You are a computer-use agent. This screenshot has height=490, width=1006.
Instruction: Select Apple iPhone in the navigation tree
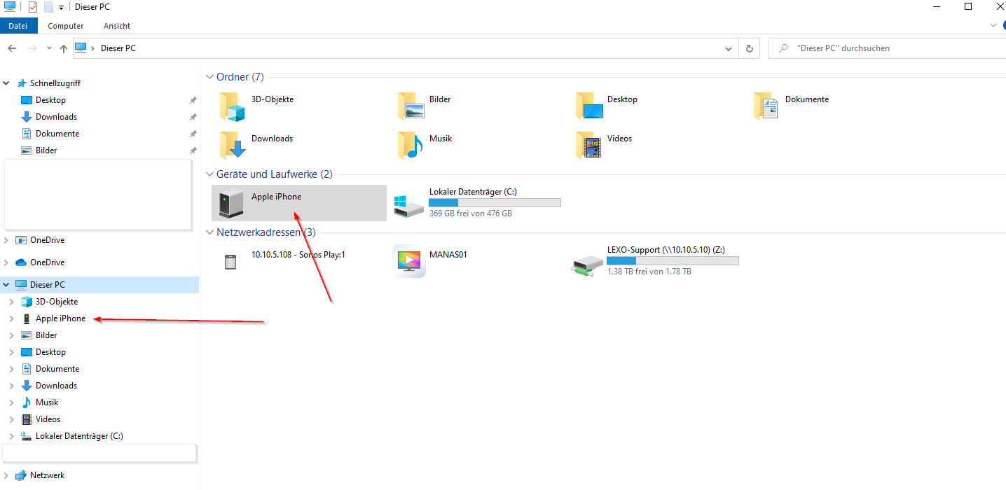(x=60, y=318)
